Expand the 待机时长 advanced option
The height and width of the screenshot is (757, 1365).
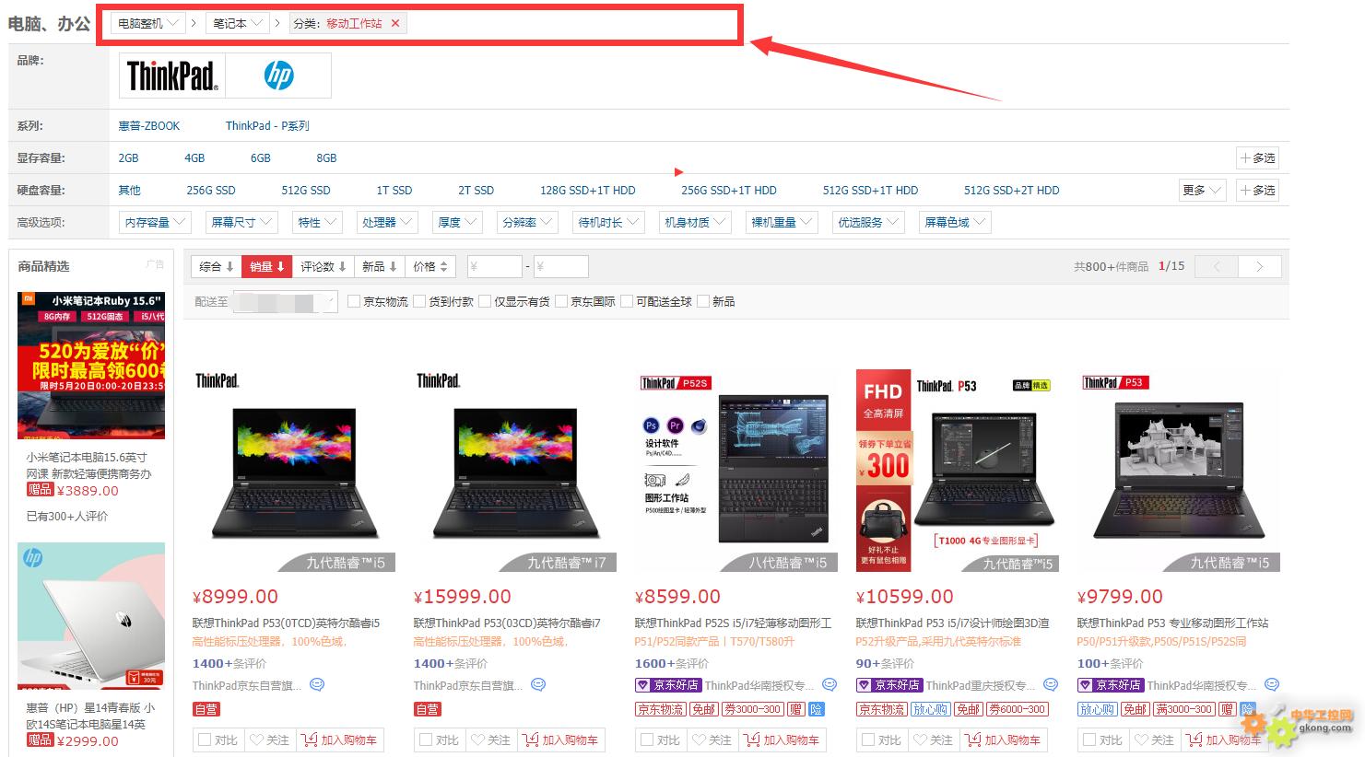pos(608,223)
